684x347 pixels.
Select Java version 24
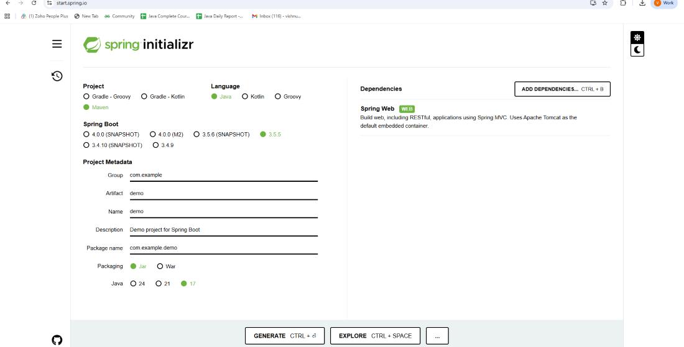tap(137, 284)
